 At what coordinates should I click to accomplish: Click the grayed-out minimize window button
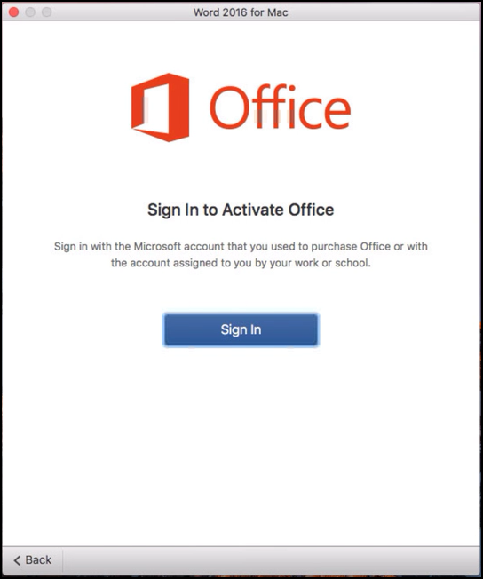pos(30,12)
